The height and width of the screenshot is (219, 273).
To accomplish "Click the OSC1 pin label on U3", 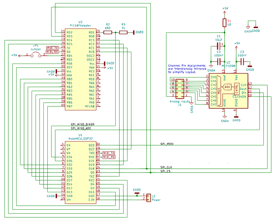I will 91,60.
